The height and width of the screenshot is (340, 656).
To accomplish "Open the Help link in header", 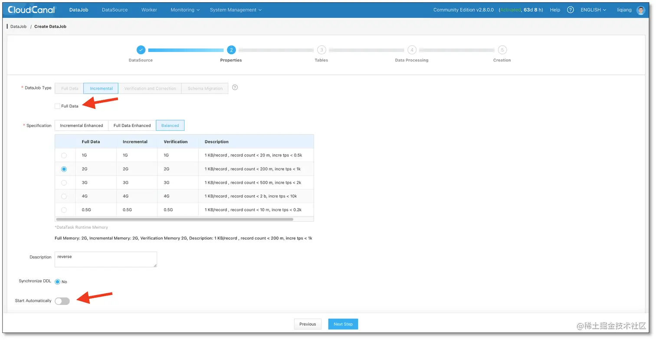I will coord(555,10).
